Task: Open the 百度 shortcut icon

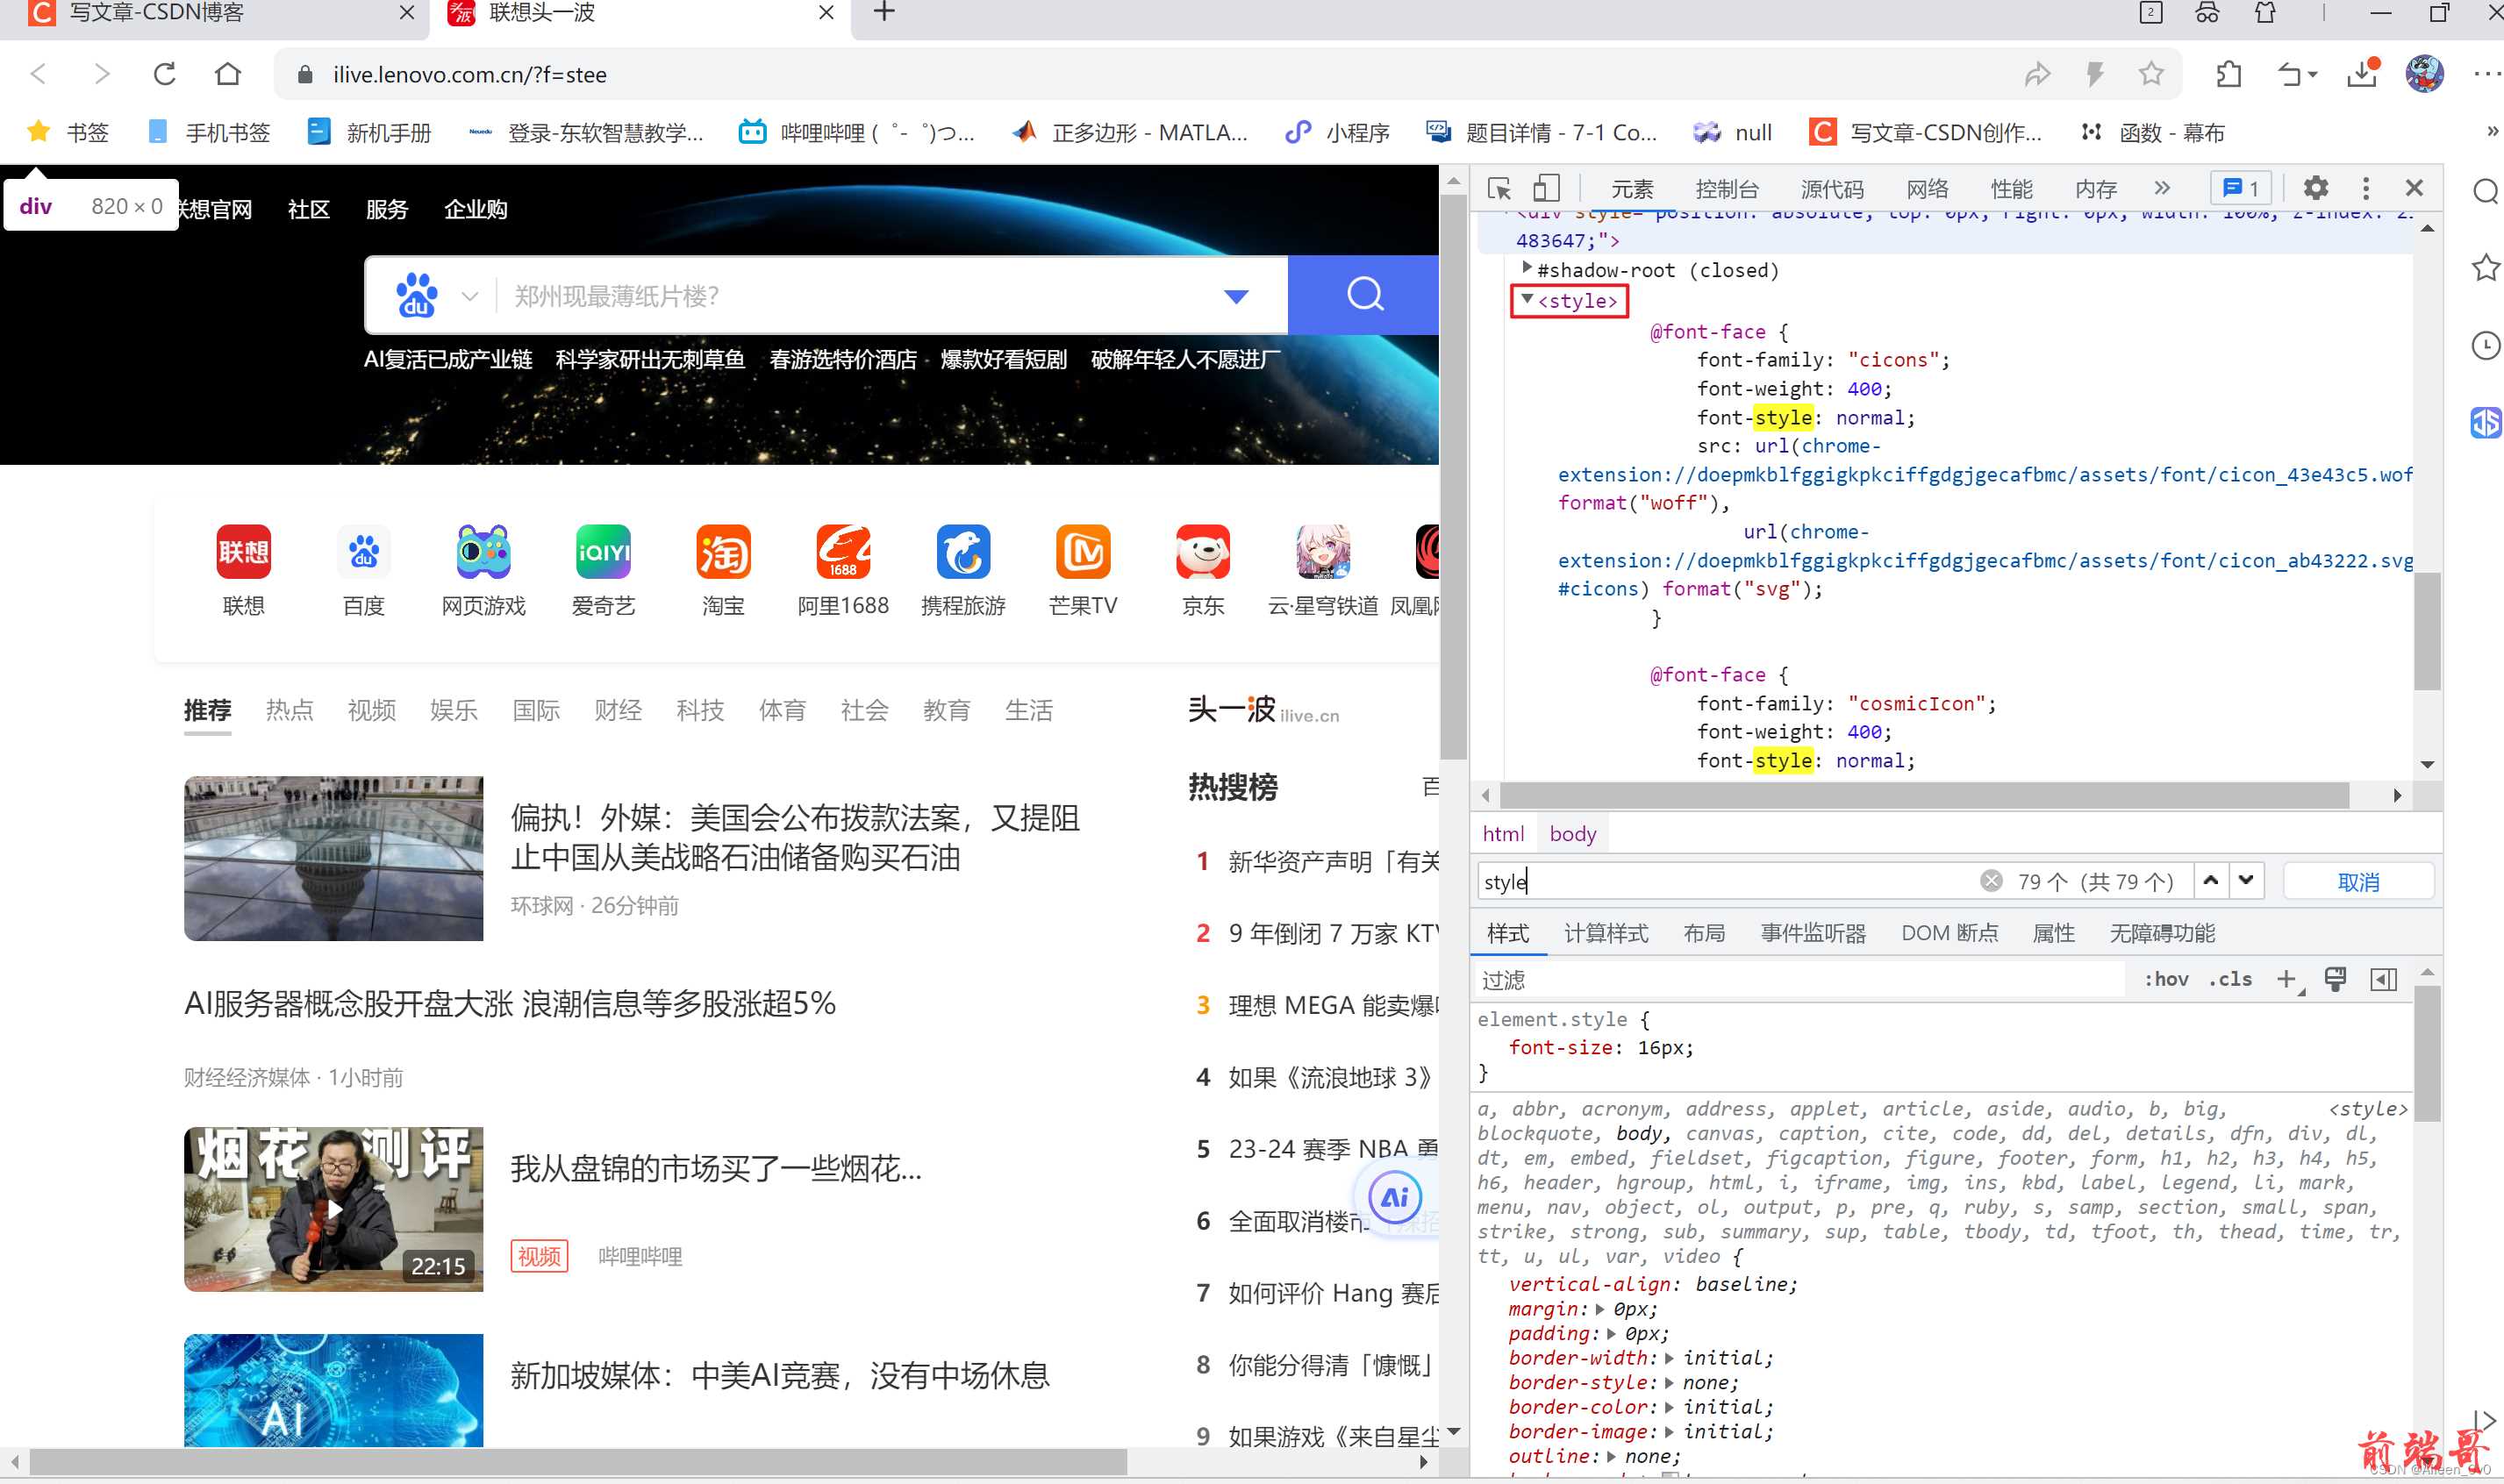Action: click(363, 552)
